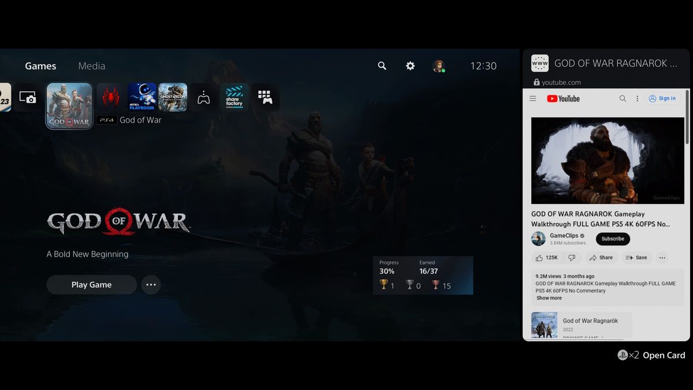Screen dimensions: 693x390
Task: Select the Spider-Man Miles Morales tile
Action: (x=110, y=97)
